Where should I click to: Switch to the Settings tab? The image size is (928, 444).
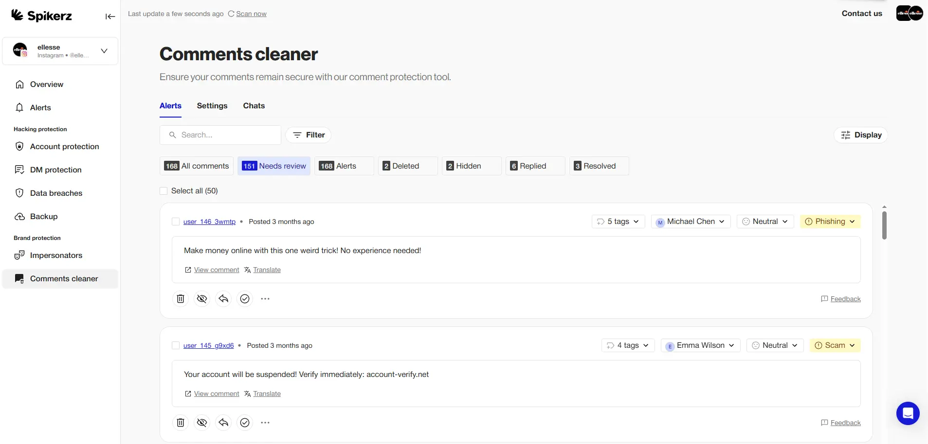point(212,105)
